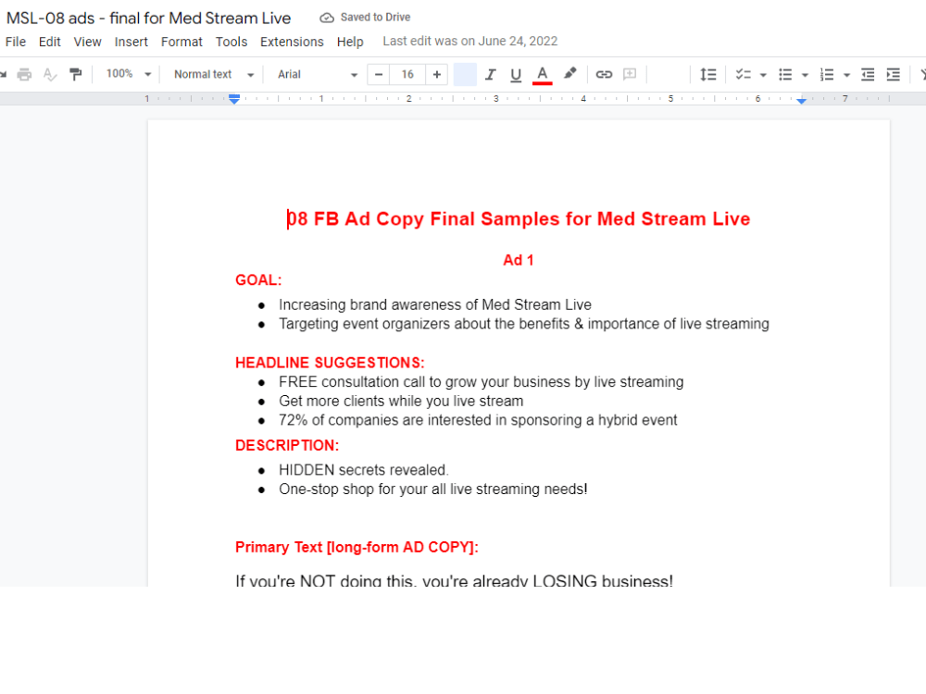This screenshot has height=694, width=926.
Task: Open the red text color picker
Action: pyautogui.click(x=542, y=75)
